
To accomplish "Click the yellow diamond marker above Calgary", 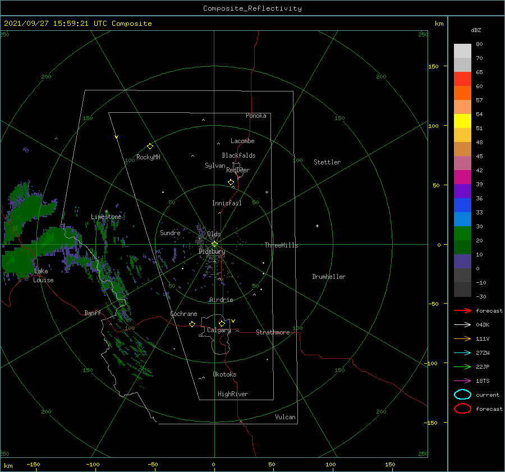I will (222, 323).
